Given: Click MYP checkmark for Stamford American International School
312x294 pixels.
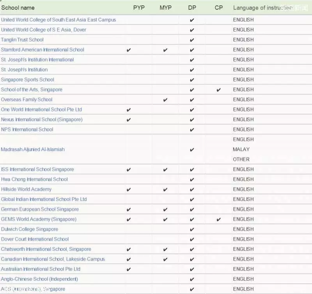Looking at the screenshot, I should pyautogui.click(x=165, y=50).
